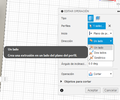Viewport: 120px width, 100px height.
Task: Click the 'Tipo' label
Action: 64,18
